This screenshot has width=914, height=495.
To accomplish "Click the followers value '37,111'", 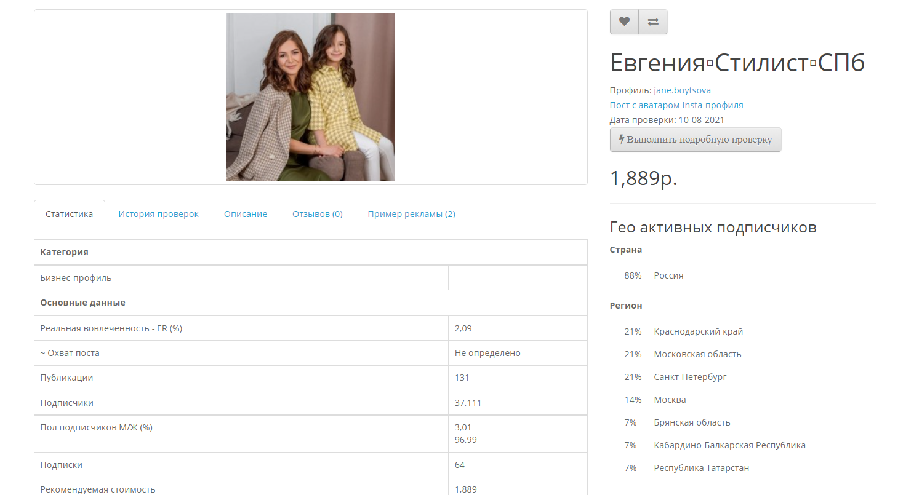I will 468,403.
